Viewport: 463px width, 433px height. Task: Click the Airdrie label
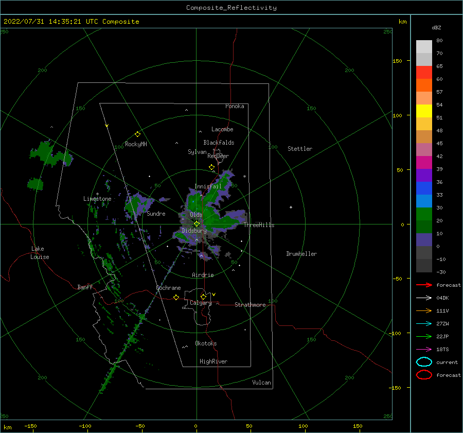pyautogui.click(x=203, y=275)
